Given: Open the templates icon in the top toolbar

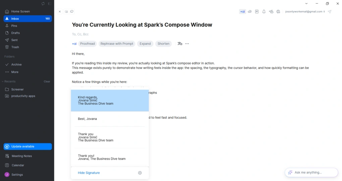Looking at the screenshot, I should [257, 11].
